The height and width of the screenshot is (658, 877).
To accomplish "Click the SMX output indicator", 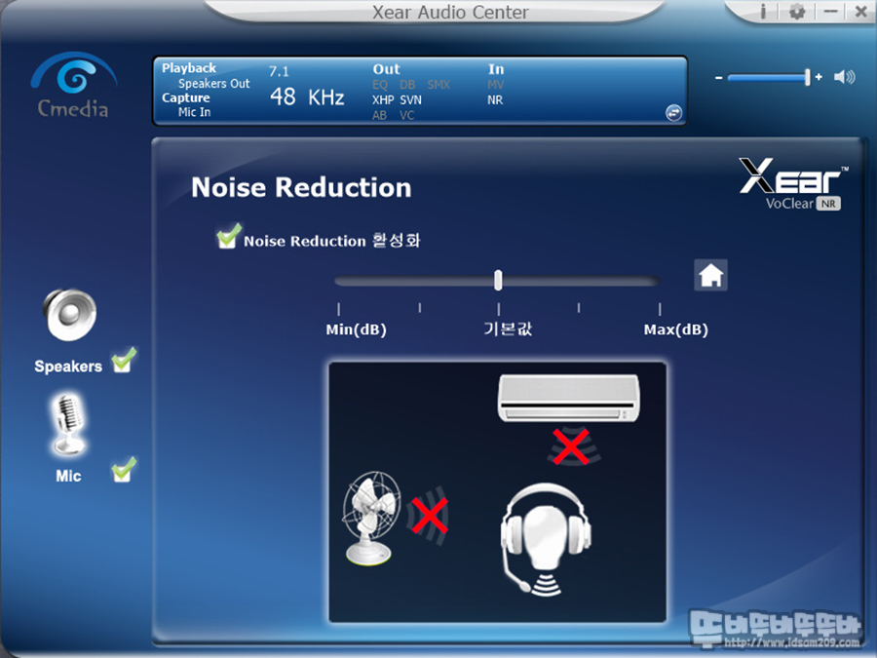I will point(438,85).
